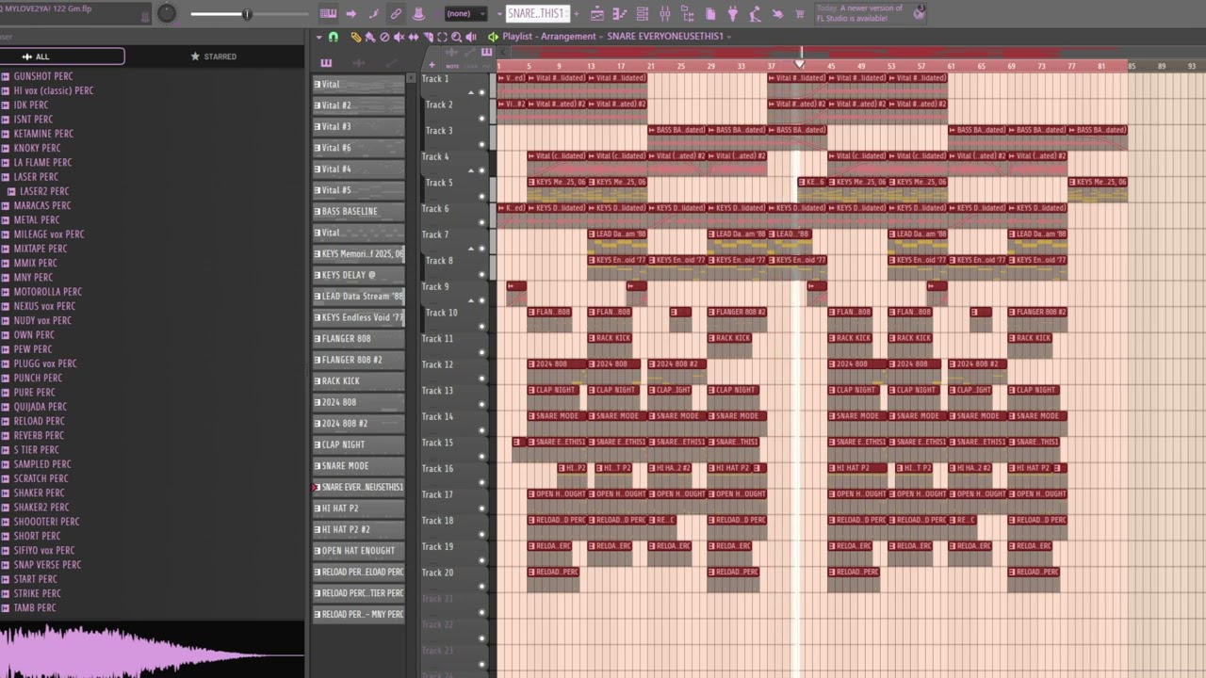This screenshot has height=678, width=1206.
Task: Click the shopping cart icon
Action: pyautogui.click(x=799, y=14)
